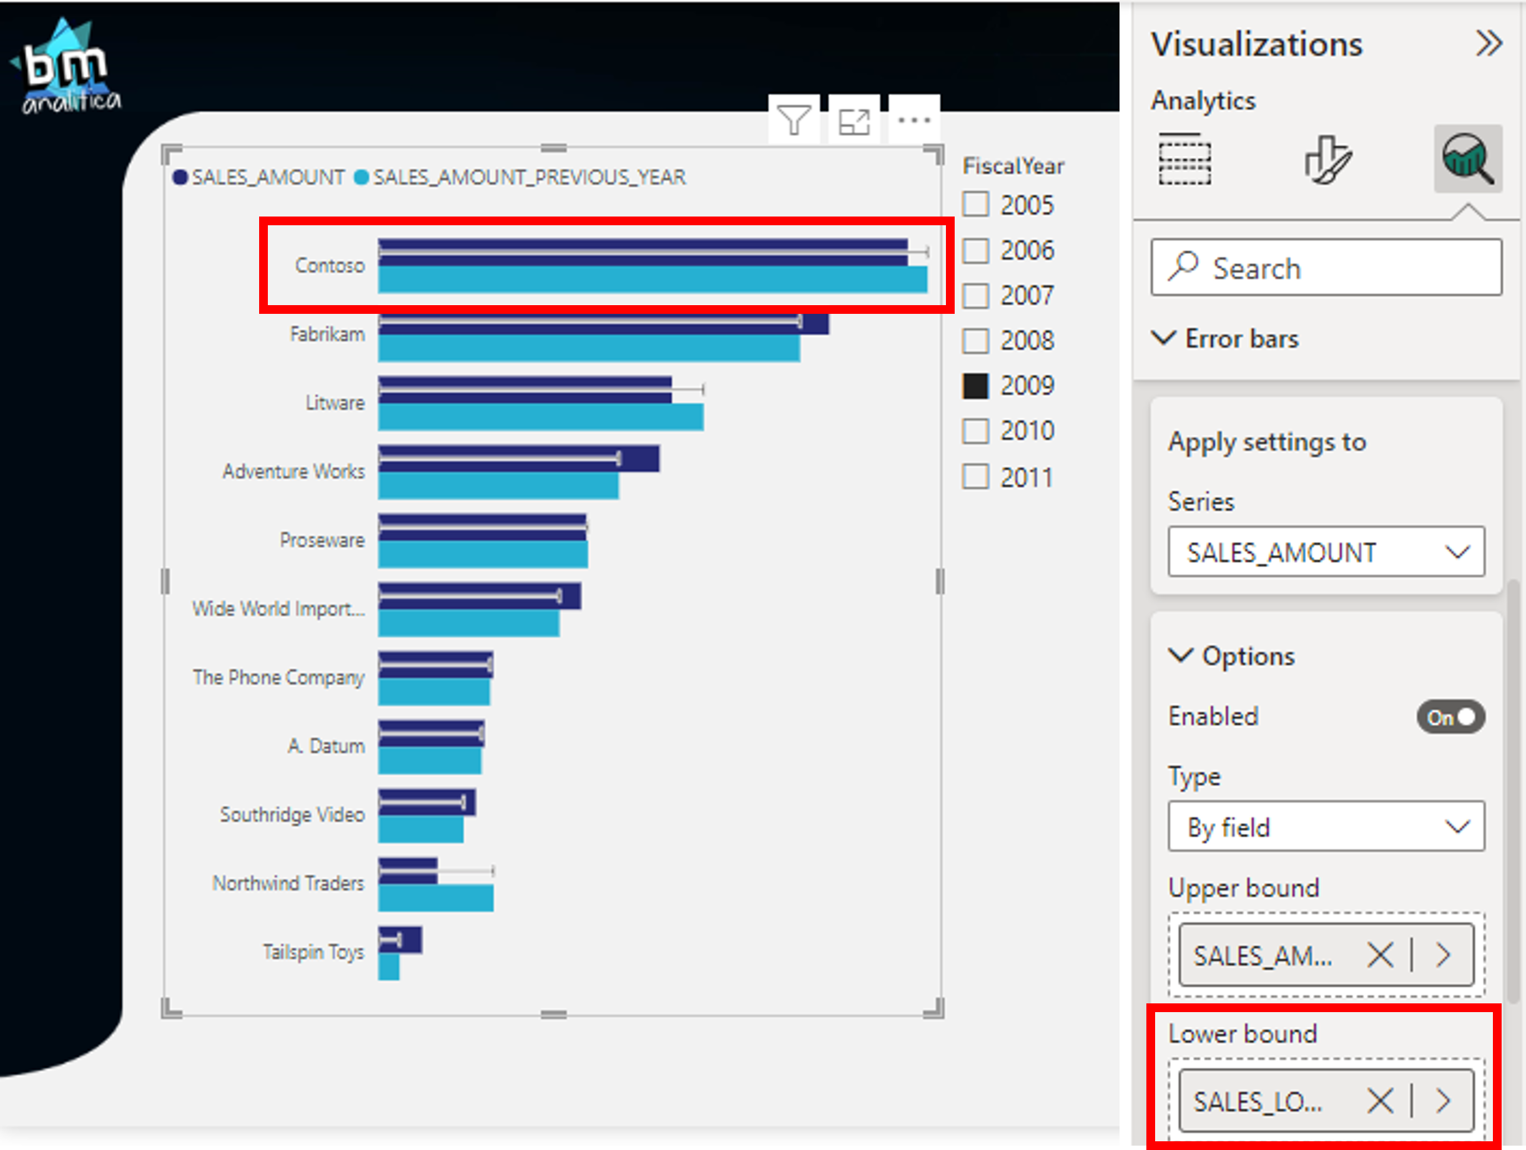Click the A. Datum axis label
1526x1150 pixels.
coord(327,745)
